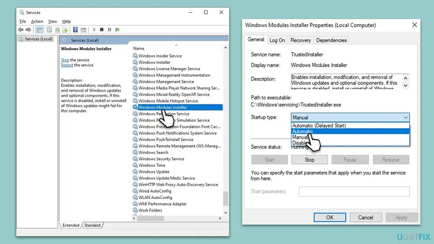Click gear icon beside Work Folders
The width and height of the screenshot is (434, 244).
[135, 210]
